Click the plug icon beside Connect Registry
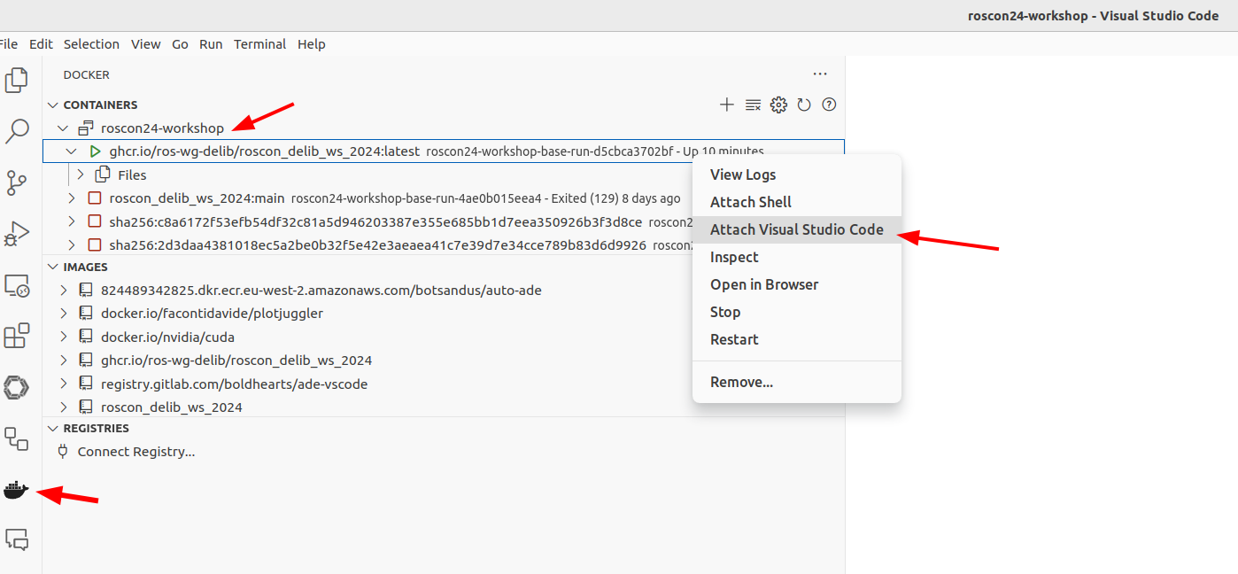 click(x=63, y=451)
